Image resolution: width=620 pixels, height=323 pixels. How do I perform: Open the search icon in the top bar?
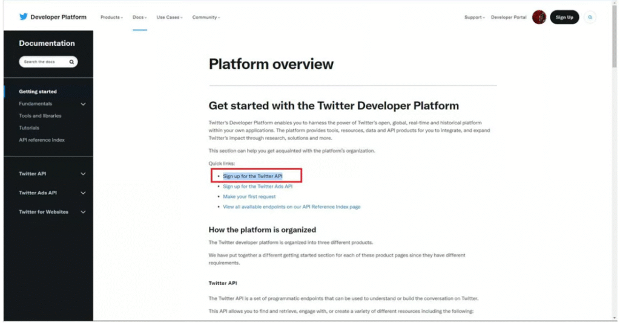(590, 17)
